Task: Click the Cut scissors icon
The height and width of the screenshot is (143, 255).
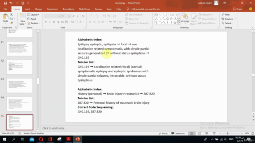Action: click(x=12, y=15)
